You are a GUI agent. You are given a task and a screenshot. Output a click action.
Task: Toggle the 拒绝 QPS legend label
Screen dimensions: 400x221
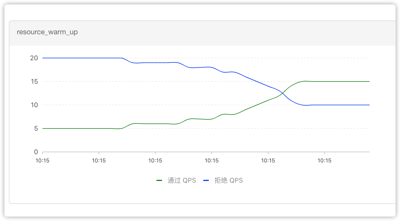(x=229, y=181)
